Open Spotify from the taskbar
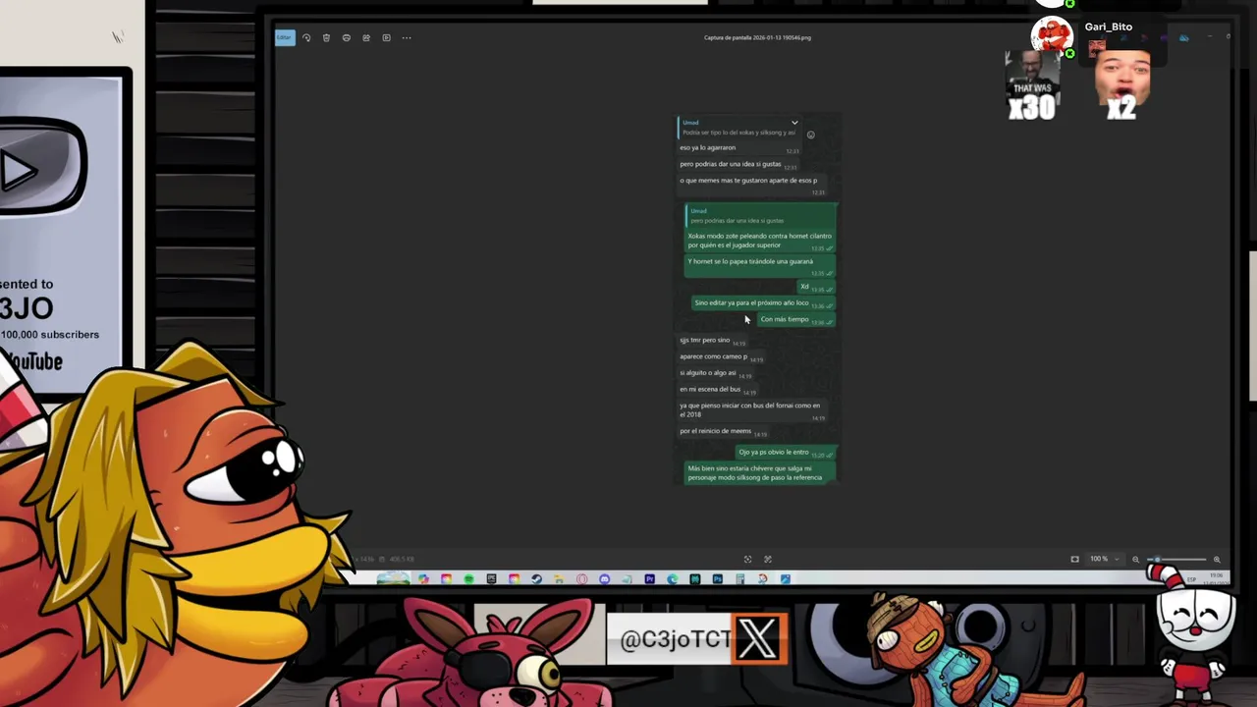Screen dimensions: 1257x707 click(x=469, y=579)
